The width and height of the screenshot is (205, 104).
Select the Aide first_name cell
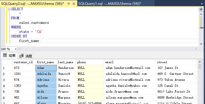pyautogui.click(x=46, y=92)
